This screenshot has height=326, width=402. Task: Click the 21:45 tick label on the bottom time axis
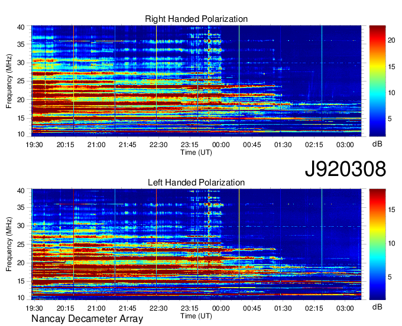coord(128,308)
